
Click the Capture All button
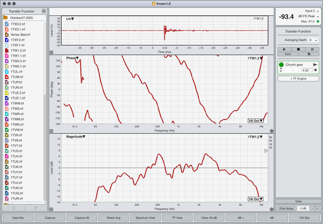[82, 218]
